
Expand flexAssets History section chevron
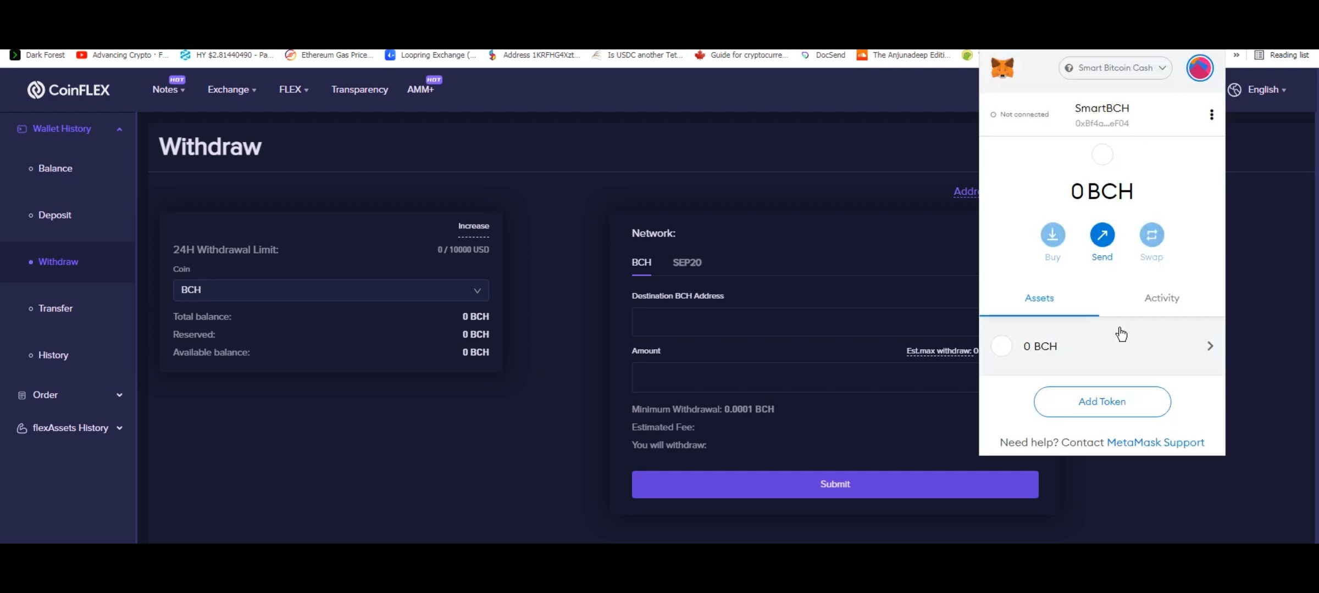pyautogui.click(x=119, y=428)
